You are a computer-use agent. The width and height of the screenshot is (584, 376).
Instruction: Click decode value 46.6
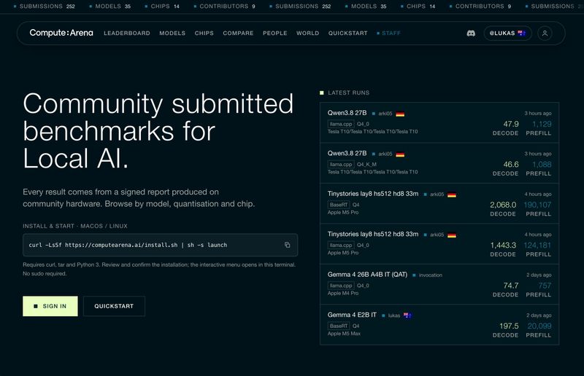(x=510, y=165)
